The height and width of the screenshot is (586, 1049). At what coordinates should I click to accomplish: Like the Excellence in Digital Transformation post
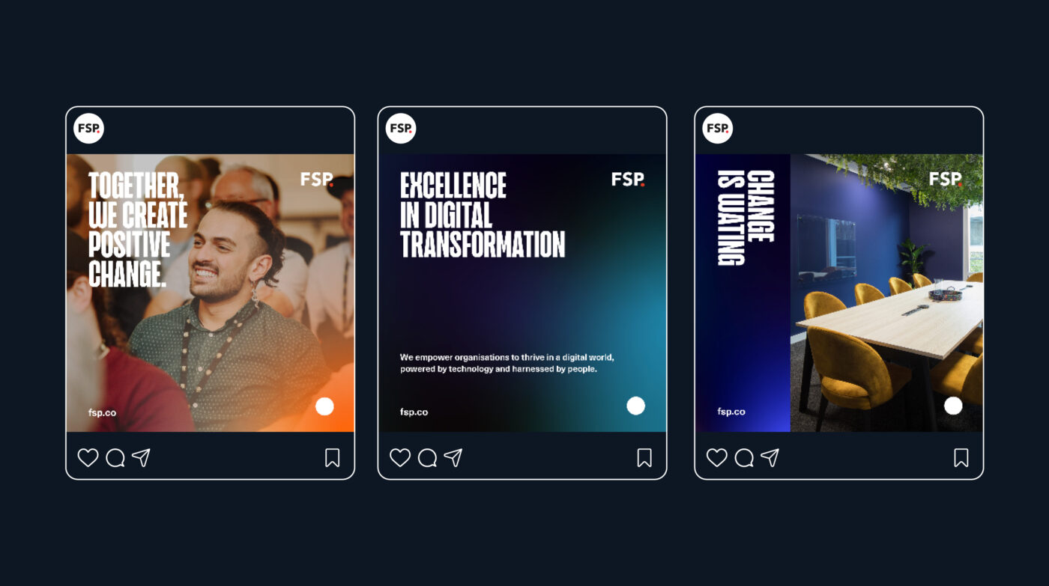[x=400, y=457]
